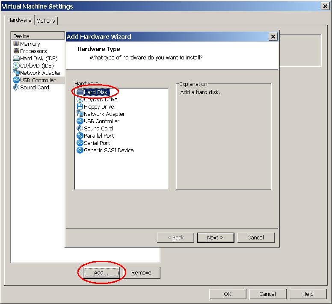The image size is (332, 304).
Task: Select Floppy Drive icon in hardware list
Action: pos(80,107)
